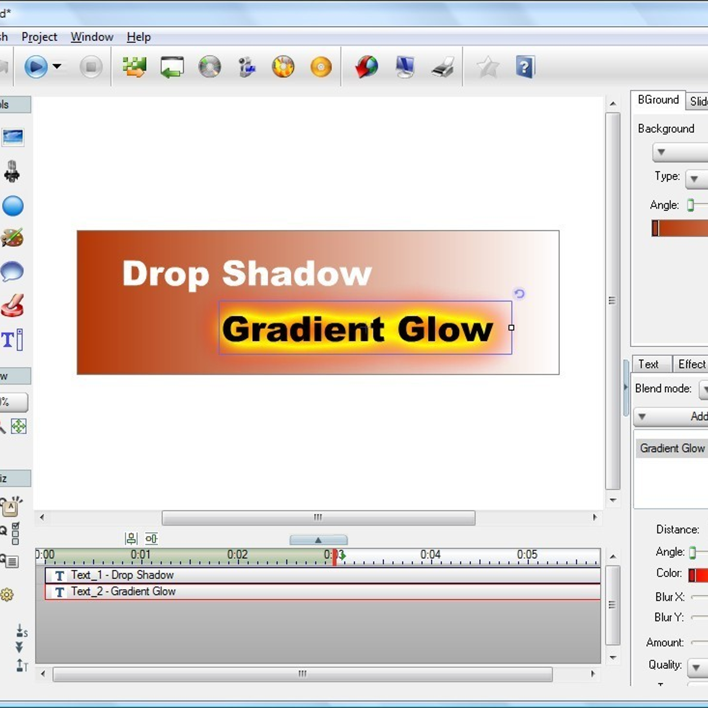Click the green fit-to-window arrows icon

(19, 426)
